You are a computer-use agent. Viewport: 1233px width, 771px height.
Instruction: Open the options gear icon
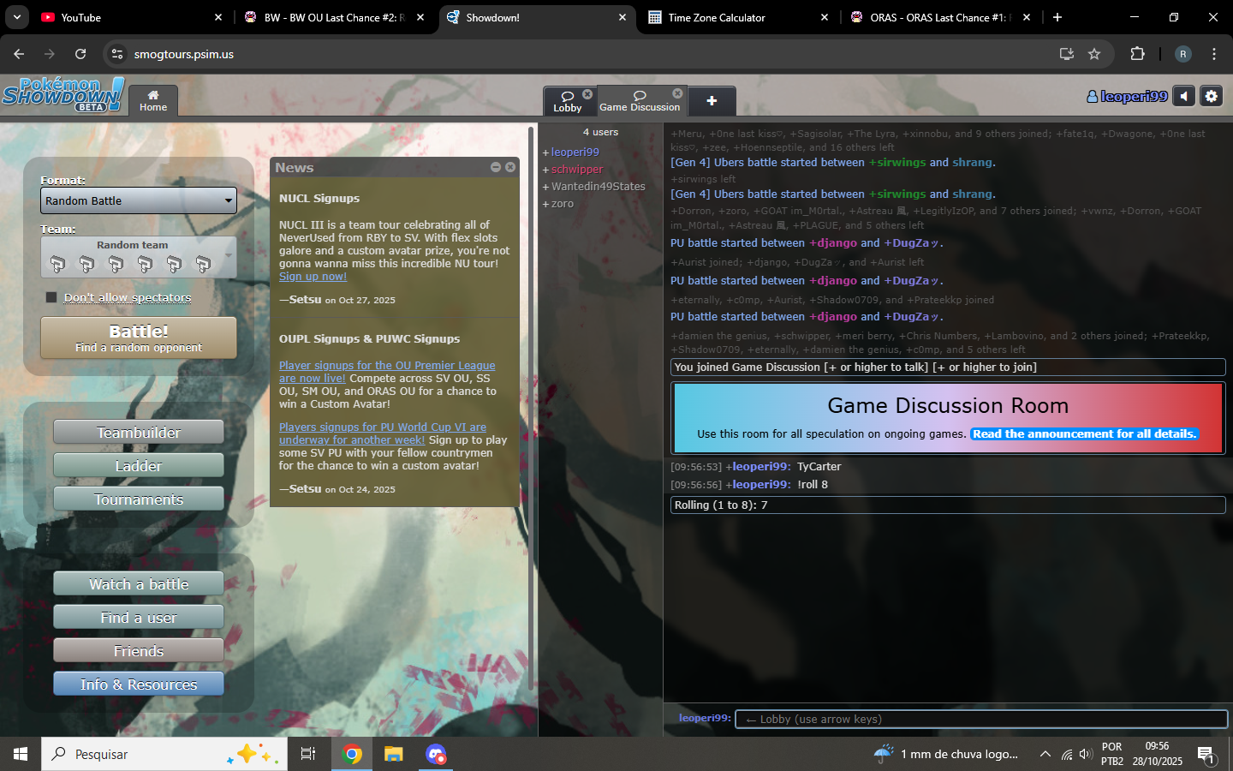click(1211, 97)
